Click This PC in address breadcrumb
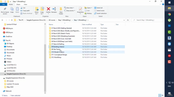 (x=21, y=20)
